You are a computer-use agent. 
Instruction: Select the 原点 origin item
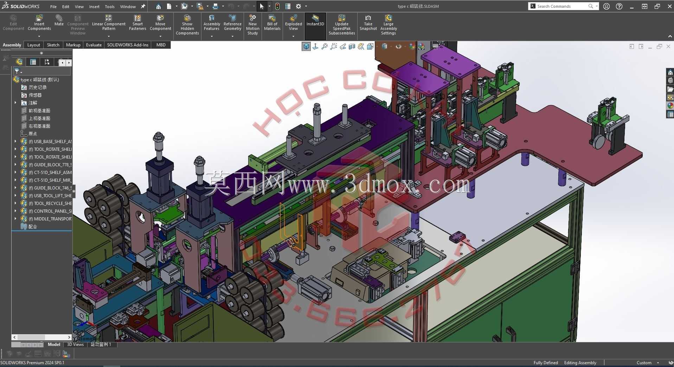33,134
